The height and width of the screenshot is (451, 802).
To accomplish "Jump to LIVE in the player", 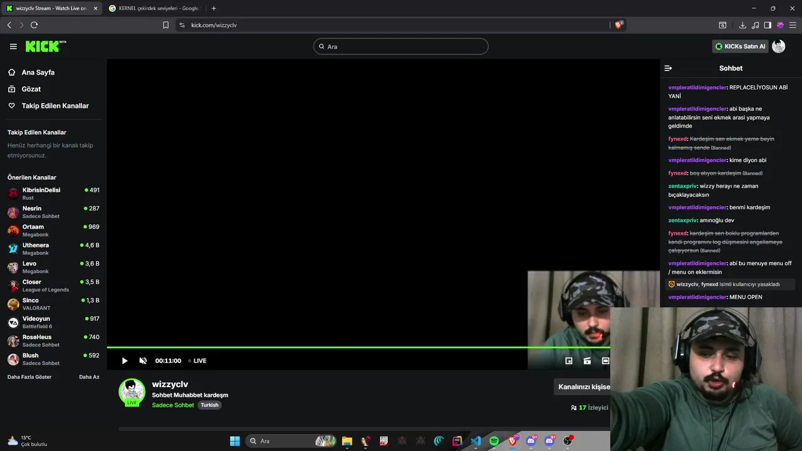I will point(197,361).
